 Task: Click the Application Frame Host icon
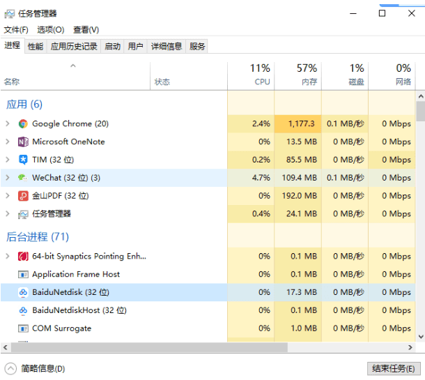coord(23,275)
